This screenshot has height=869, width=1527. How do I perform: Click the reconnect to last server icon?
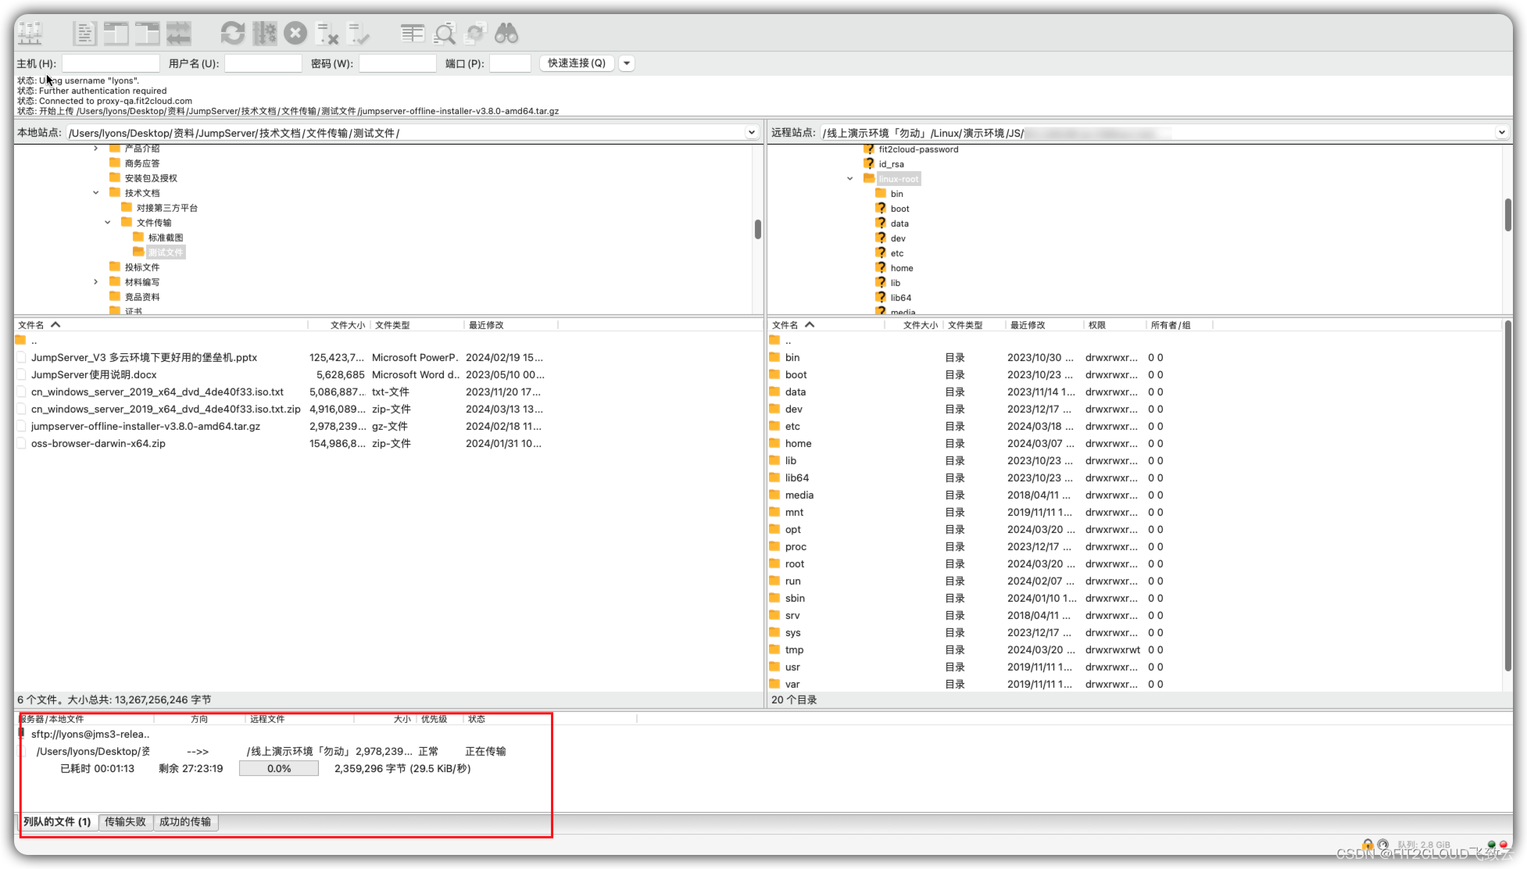[x=359, y=33]
